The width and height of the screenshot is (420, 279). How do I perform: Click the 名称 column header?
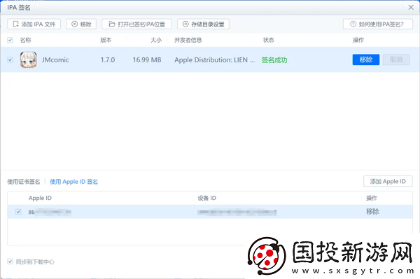(x=26, y=40)
